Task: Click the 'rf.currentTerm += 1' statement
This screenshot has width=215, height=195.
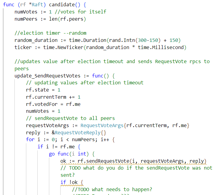Action: pyautogui.click(x=53, y=97)
